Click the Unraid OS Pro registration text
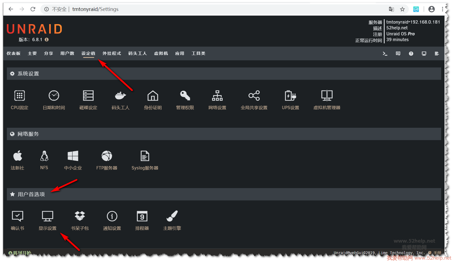The width and height of the screenshot is (453, 261). [x=401, y=34]
